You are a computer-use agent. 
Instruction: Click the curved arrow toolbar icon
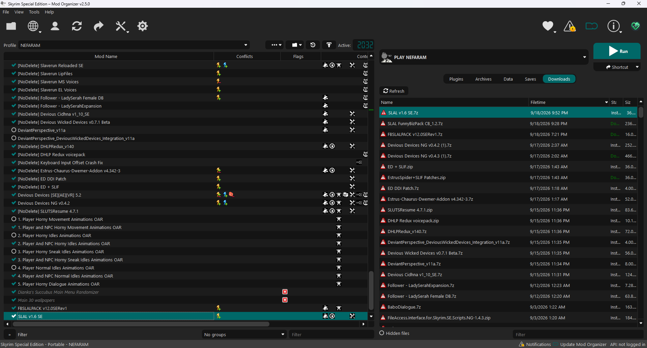(x=98, y=26)
